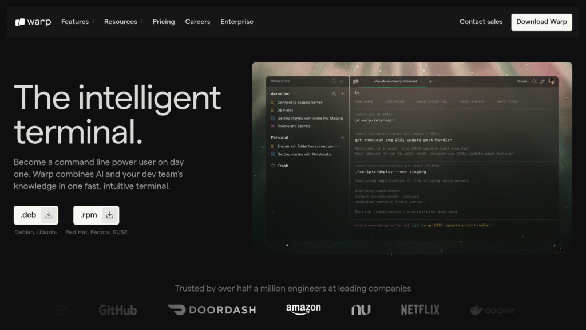Click the Warp logo in the navbar
586x330 pixels.
(33, 22)
